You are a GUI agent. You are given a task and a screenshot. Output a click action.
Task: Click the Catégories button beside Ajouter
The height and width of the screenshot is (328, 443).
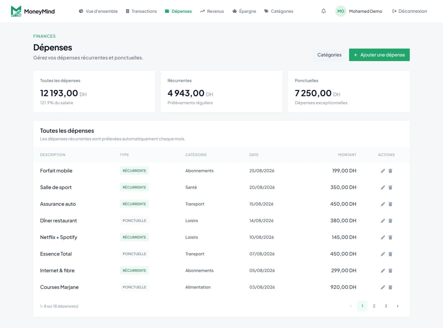point(329,55)
